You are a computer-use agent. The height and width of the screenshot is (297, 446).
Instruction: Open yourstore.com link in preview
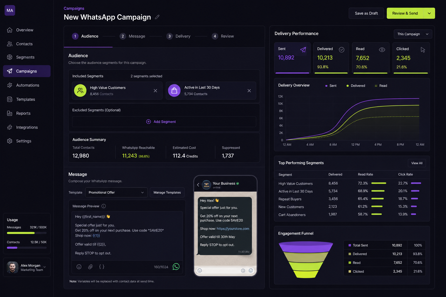tap(233, 229)
